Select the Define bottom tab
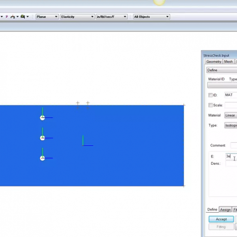The image size is (237, 237). [x=212, y=209]
